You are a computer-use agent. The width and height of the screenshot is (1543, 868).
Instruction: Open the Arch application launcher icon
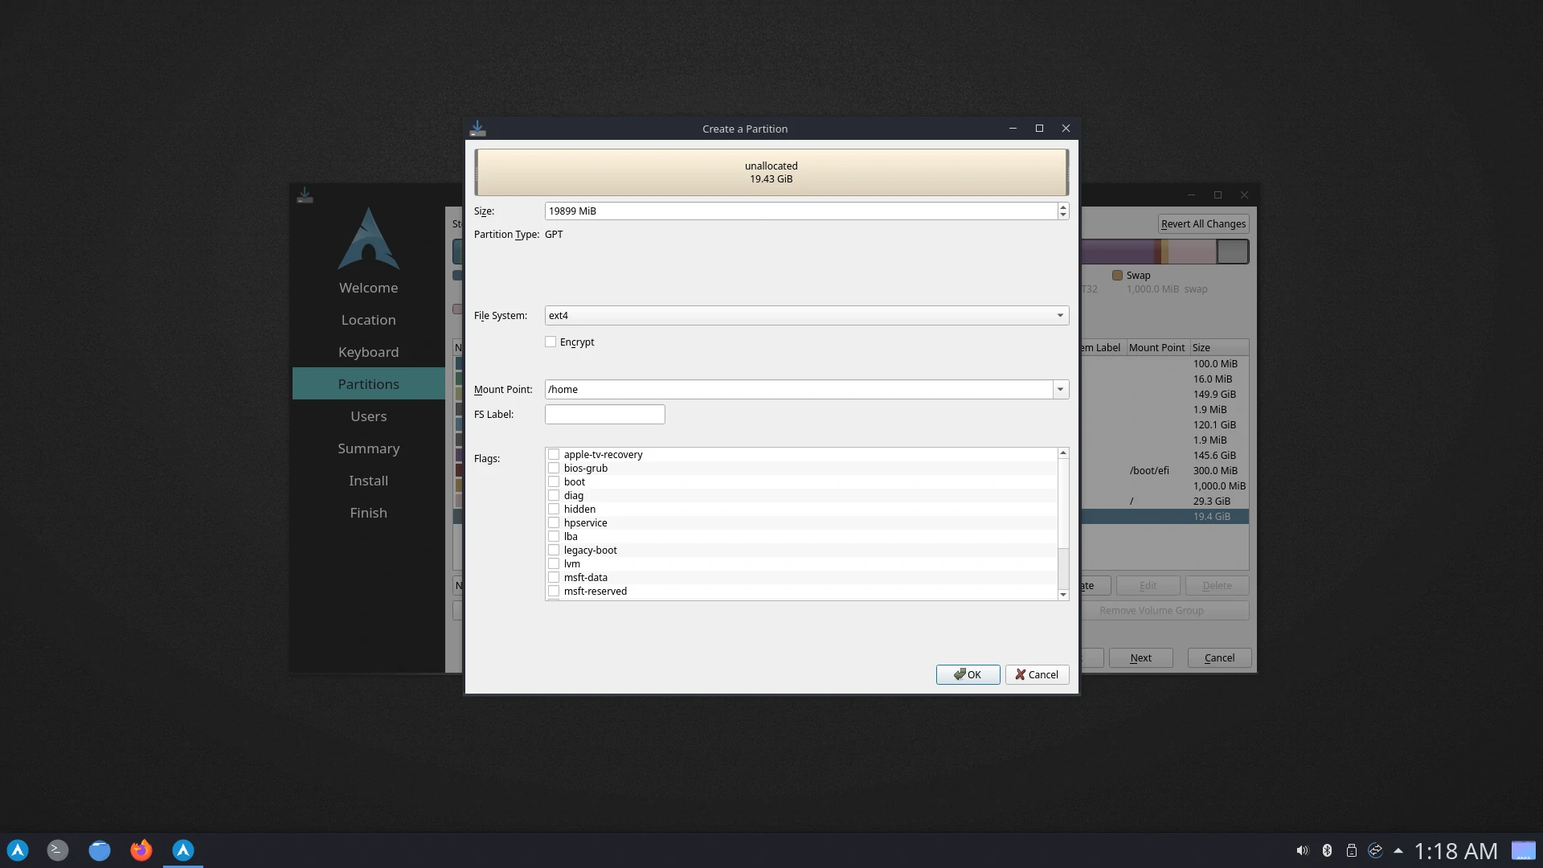coord(18,850)
